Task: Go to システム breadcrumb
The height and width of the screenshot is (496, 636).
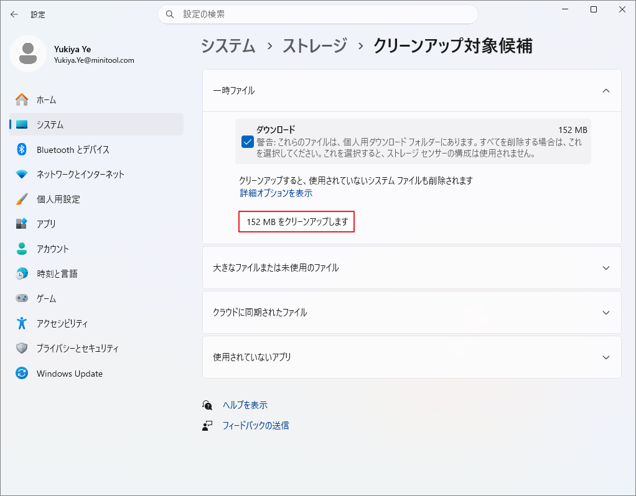Action: pos(228,46)
